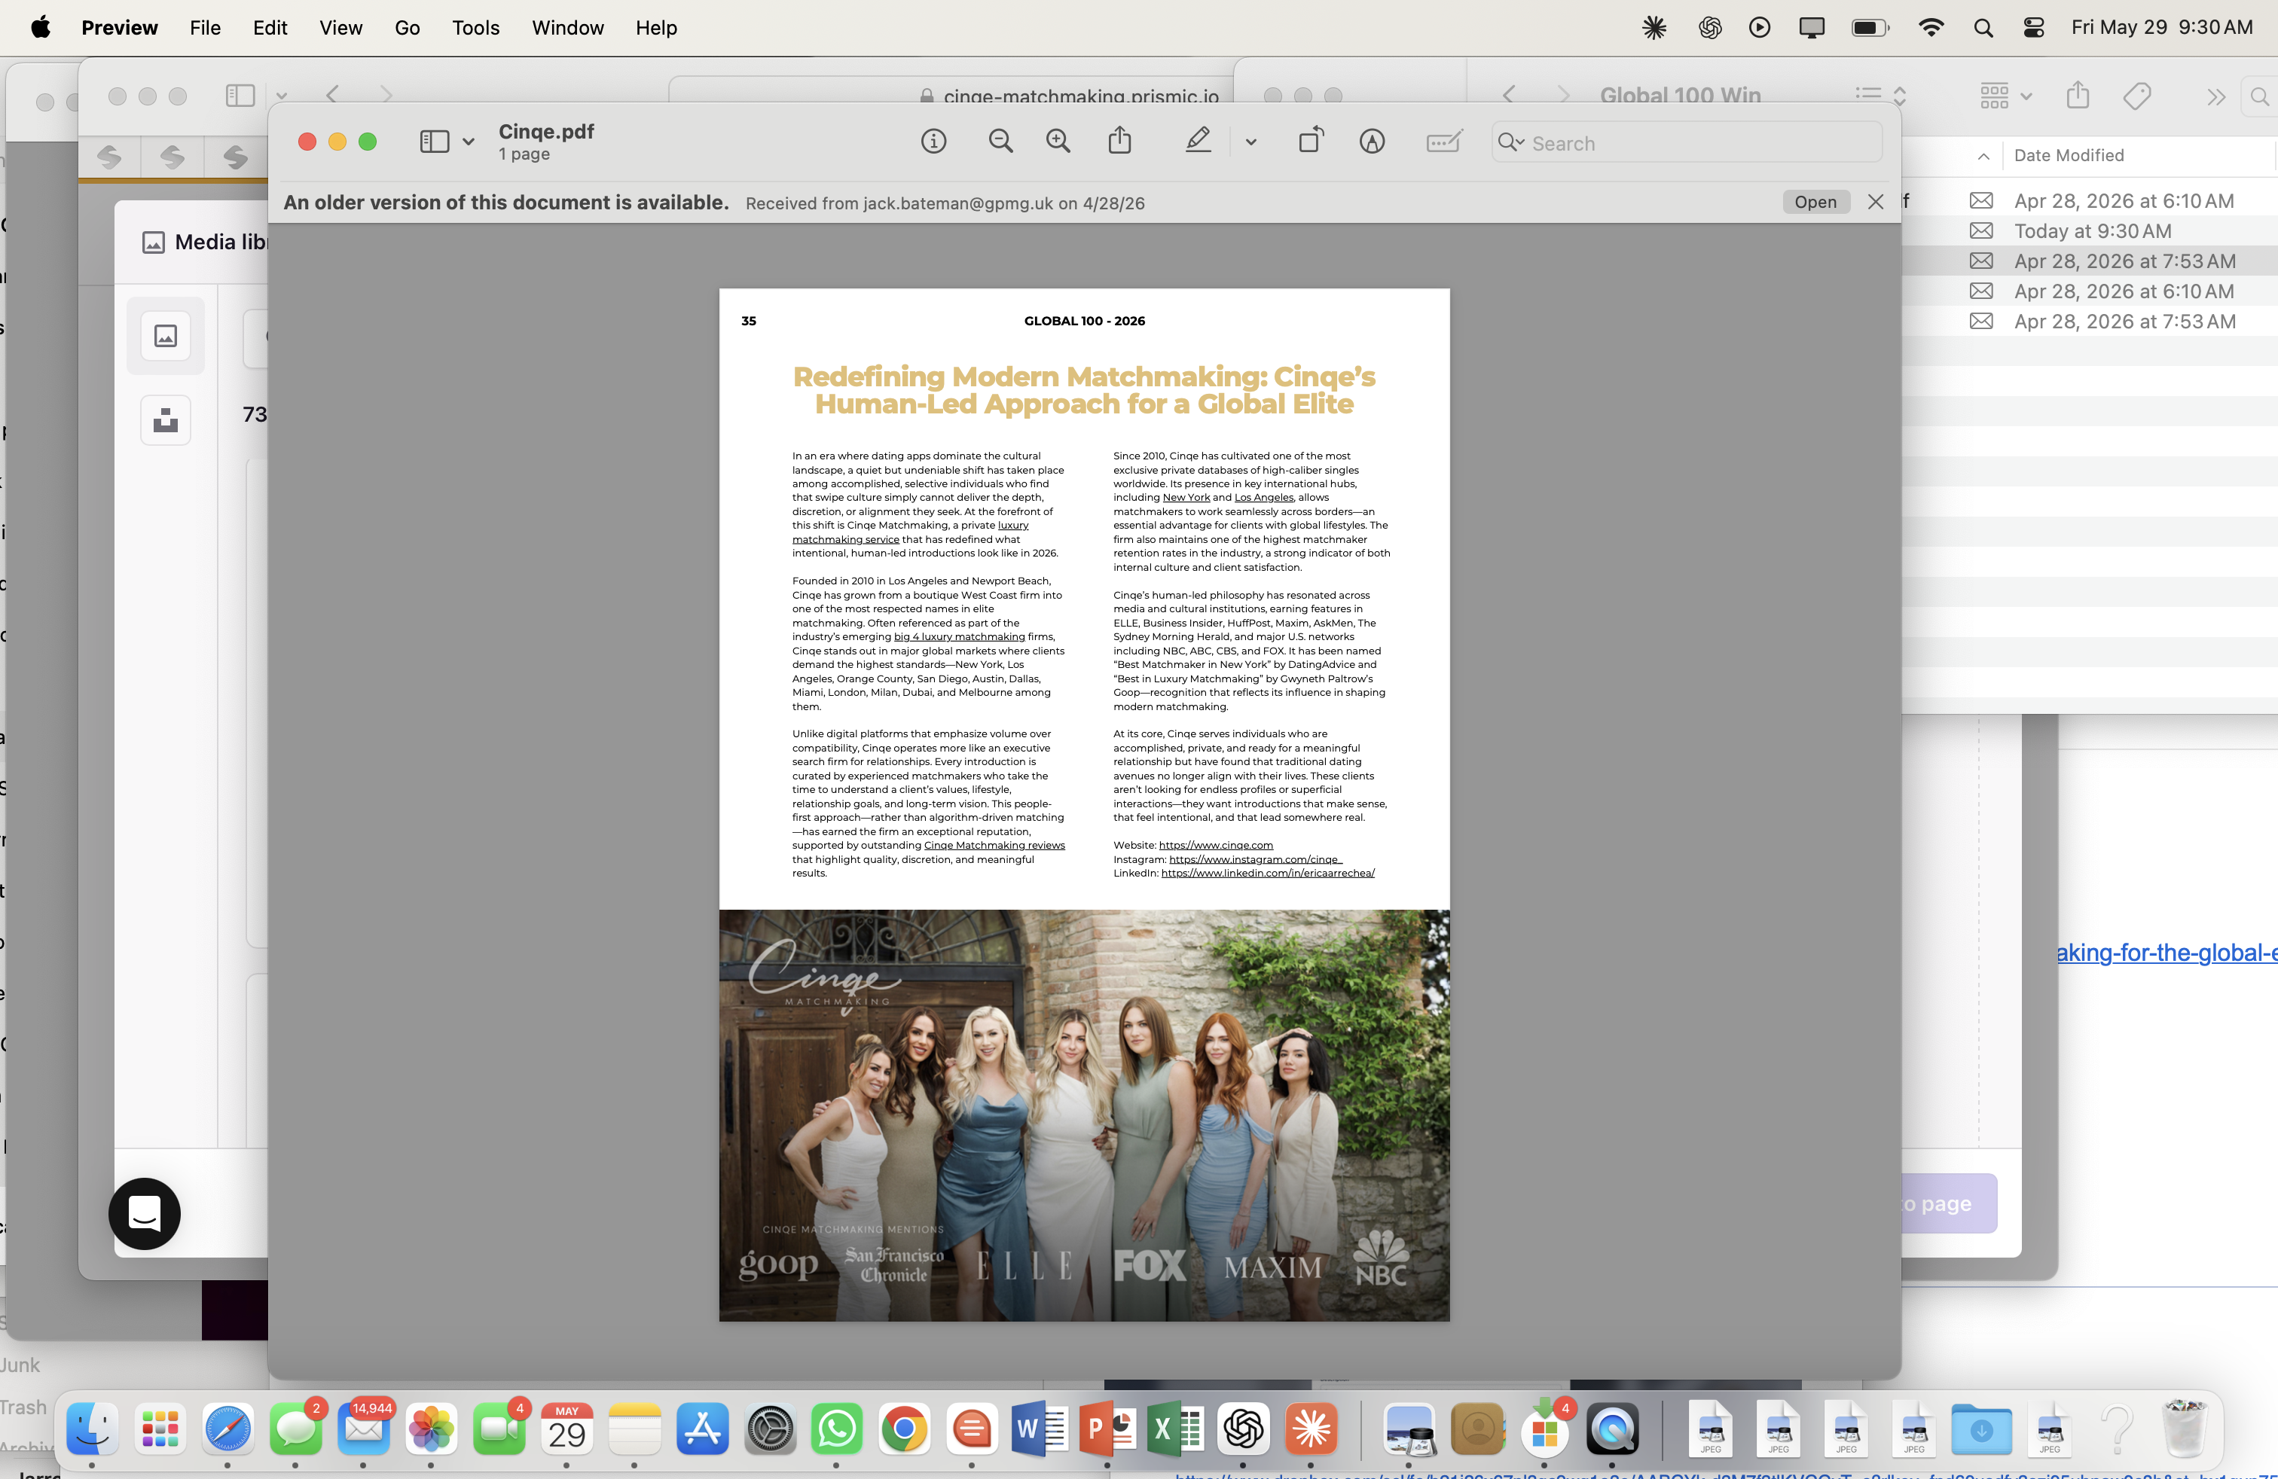Open Microsoft Excel from the Dock
Screen dimensions: 2278x1479
coord(1174,1429)
